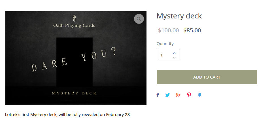
Task: Click the Quantity label
Action: click(165, 44)
